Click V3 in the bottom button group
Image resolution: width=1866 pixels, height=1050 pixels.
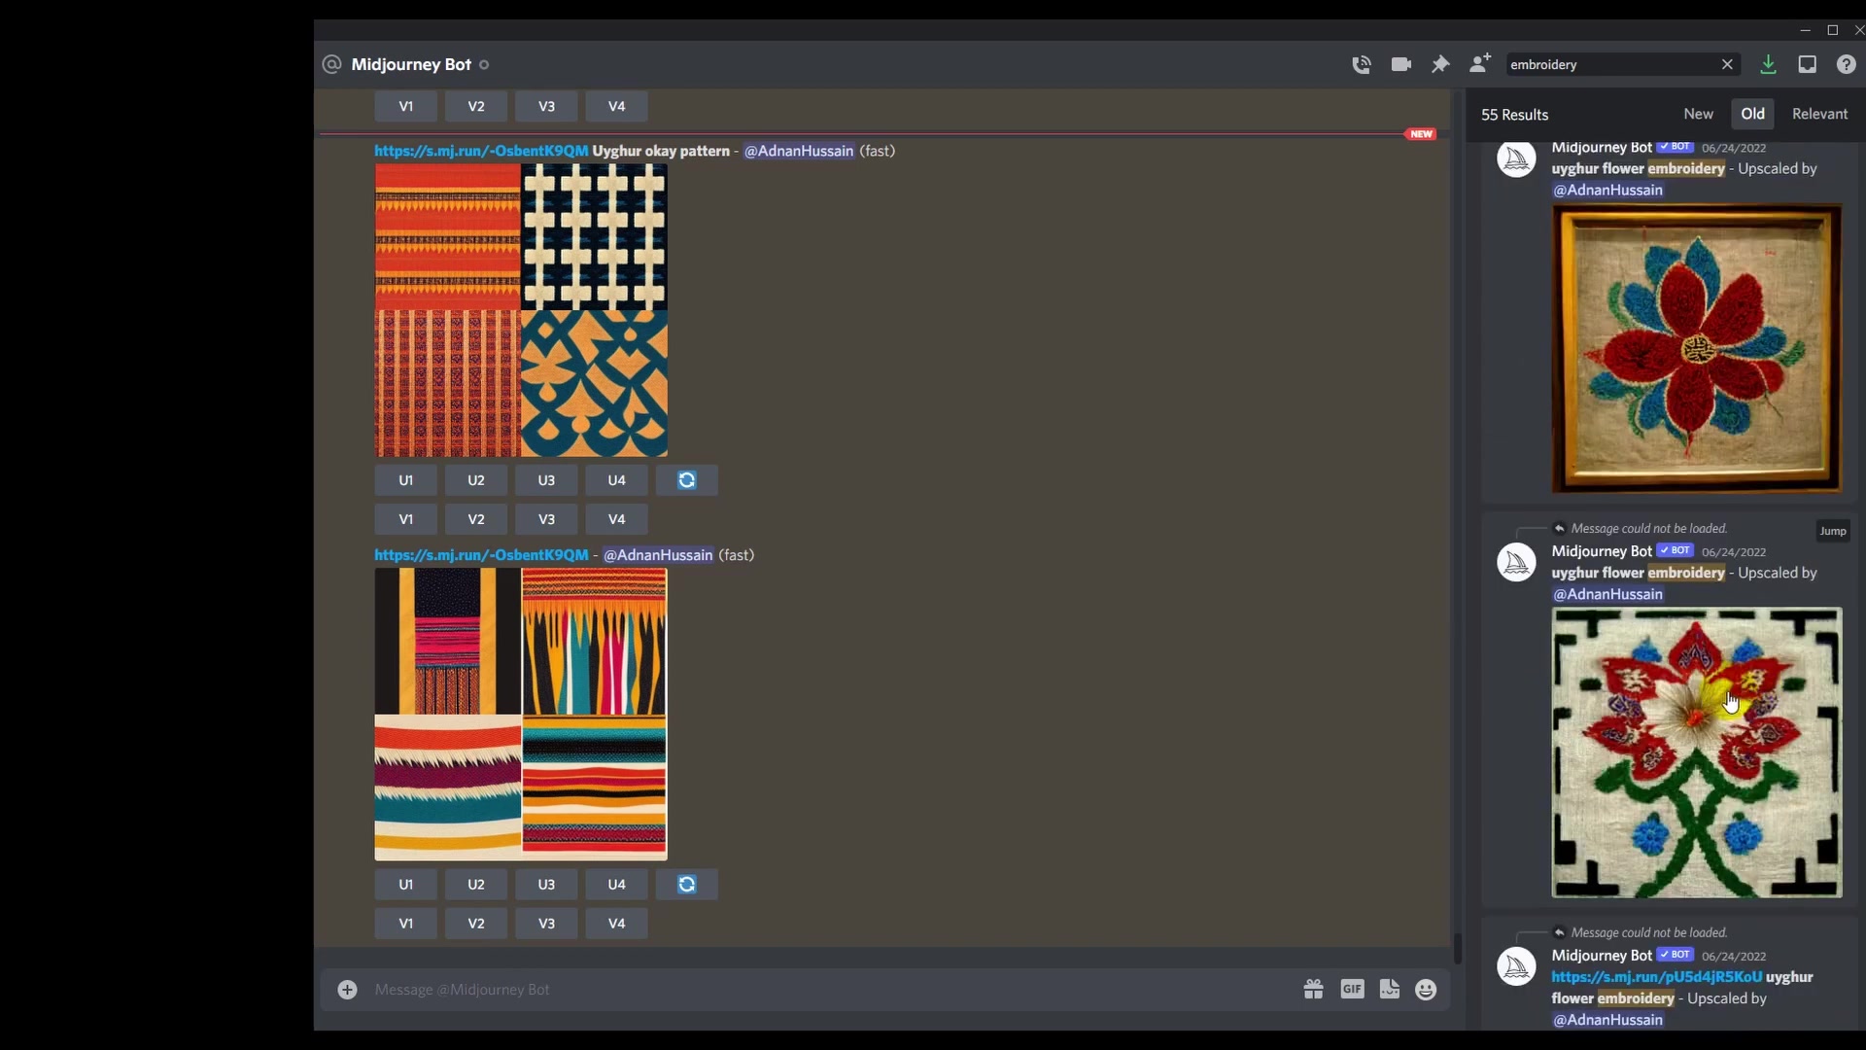(546, 924)
